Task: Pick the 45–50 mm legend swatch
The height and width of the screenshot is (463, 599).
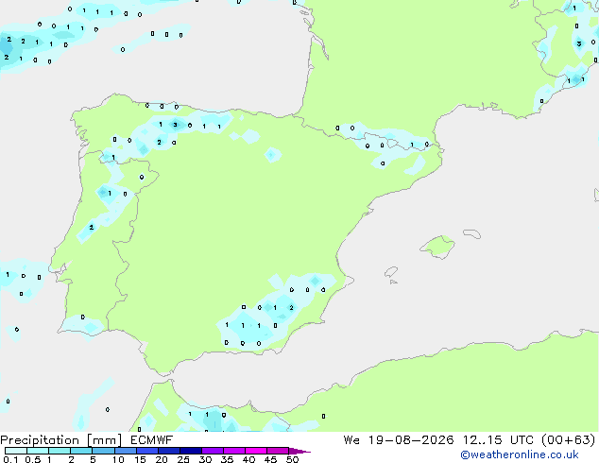Action: (x=278, y=451)
